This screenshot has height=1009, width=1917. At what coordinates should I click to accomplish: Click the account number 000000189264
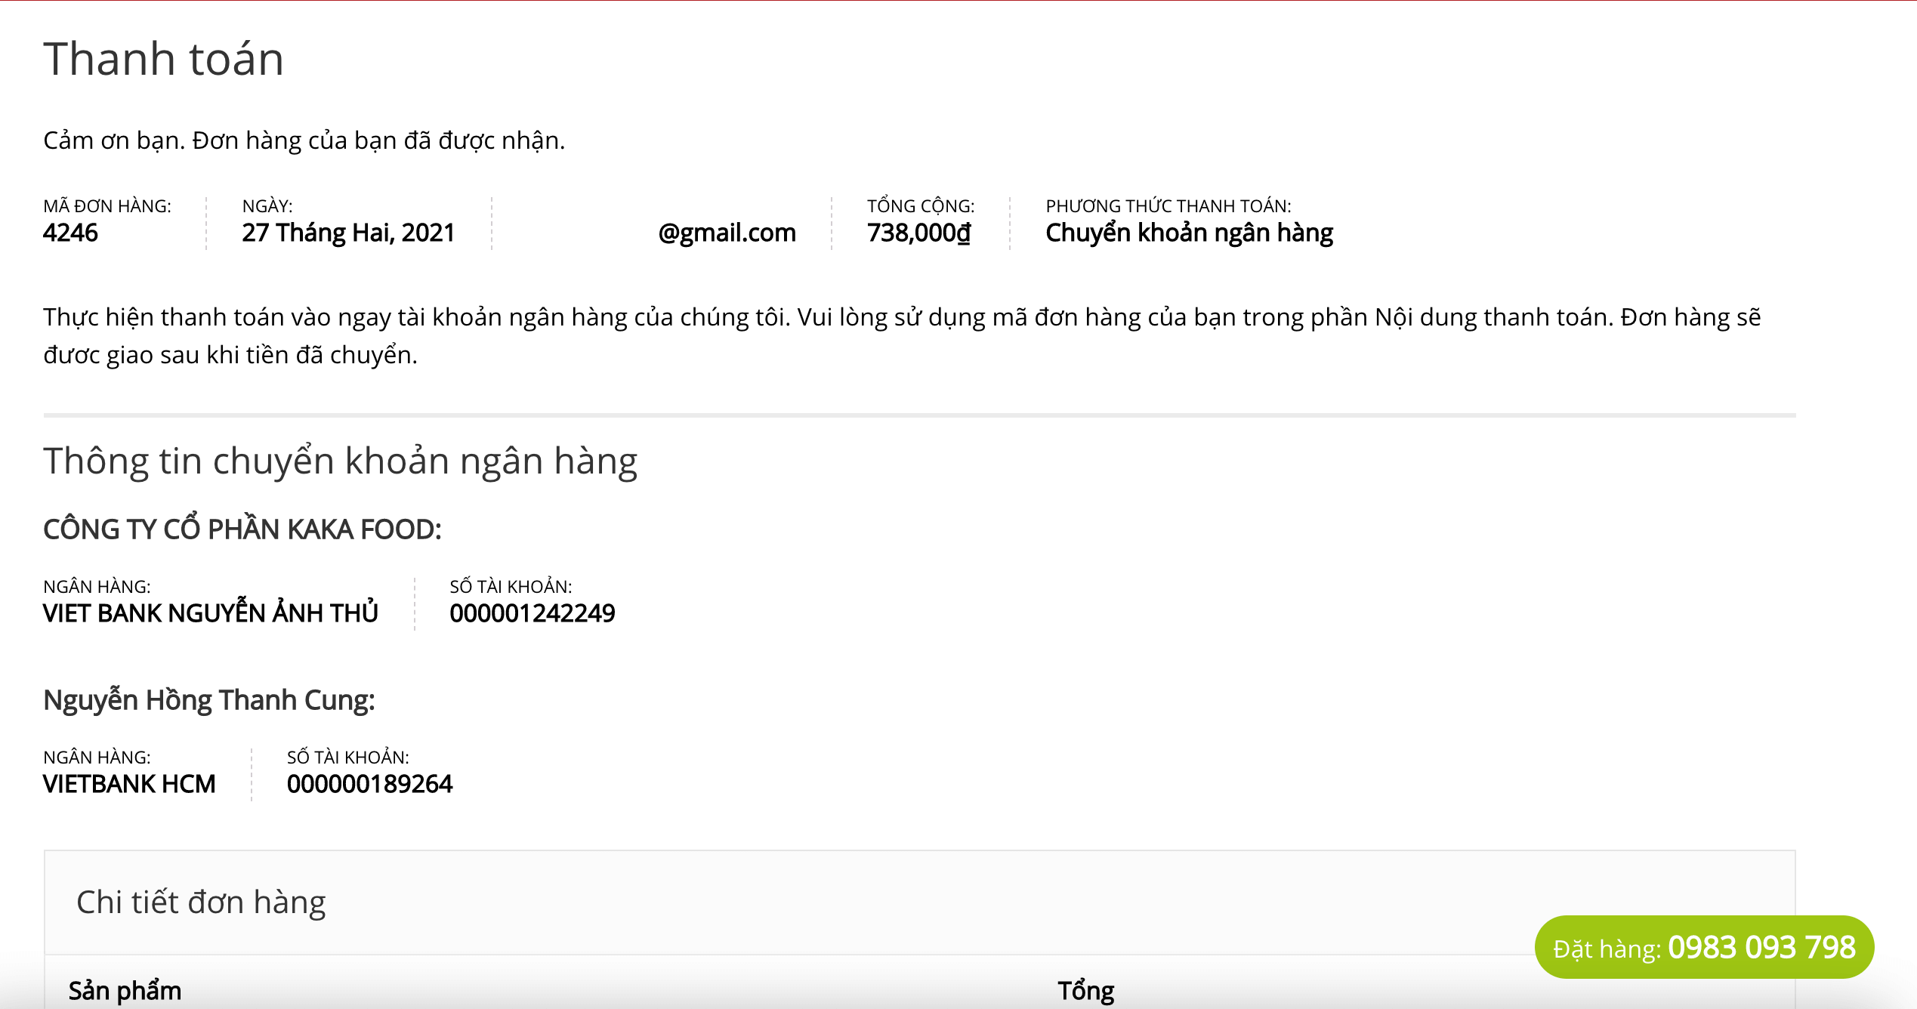[369, 784]
